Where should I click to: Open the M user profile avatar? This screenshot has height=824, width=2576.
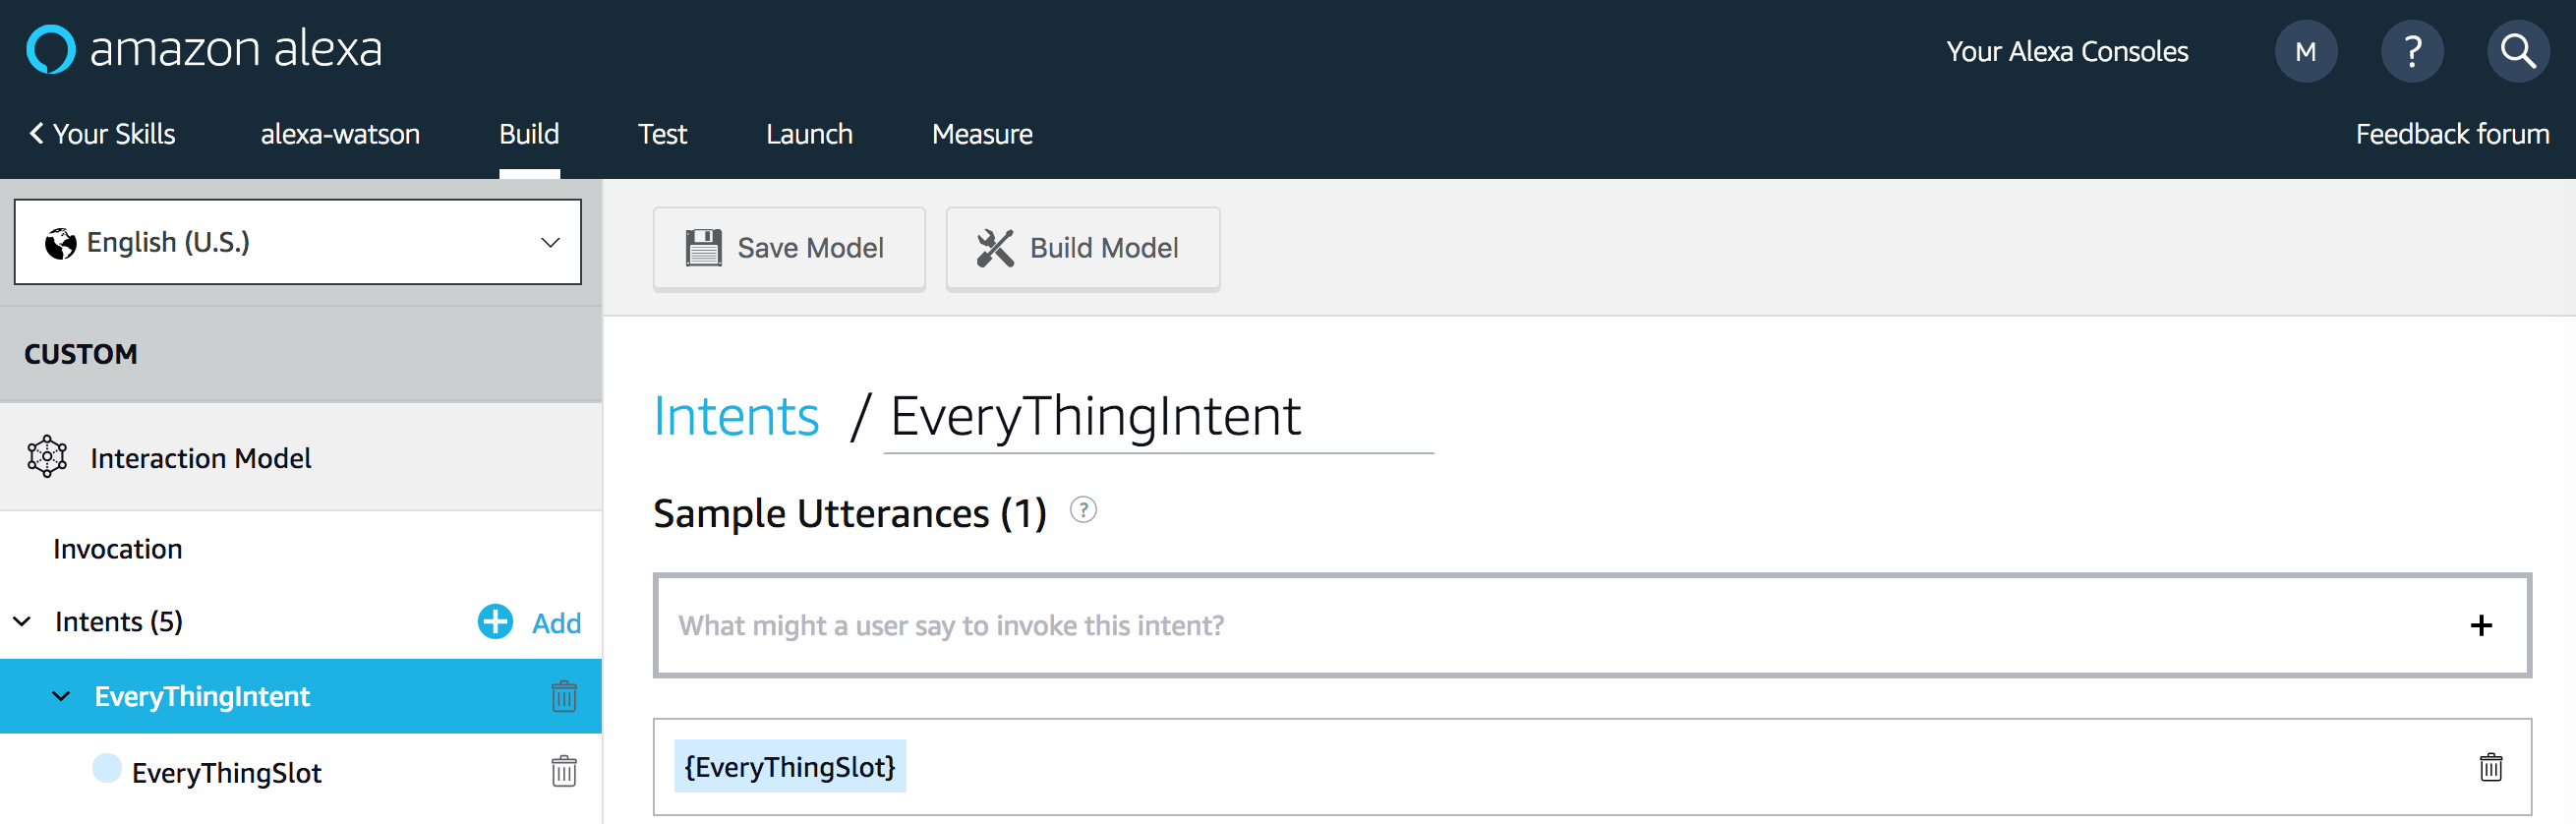[x=2305, y=51]
